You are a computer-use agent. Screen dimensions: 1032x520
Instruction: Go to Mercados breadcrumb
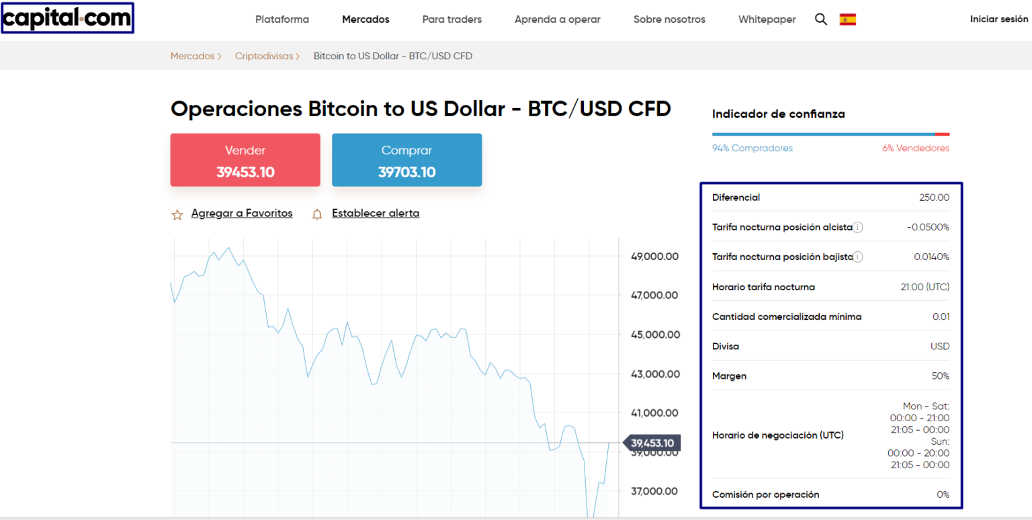(x=192, y=56)
